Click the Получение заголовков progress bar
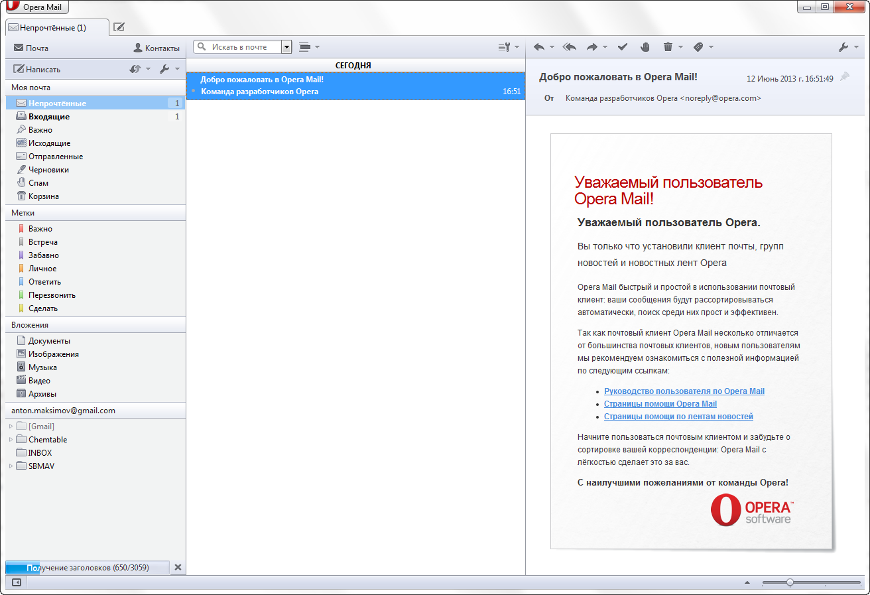870x595 pixels. (x=88, y=568)
